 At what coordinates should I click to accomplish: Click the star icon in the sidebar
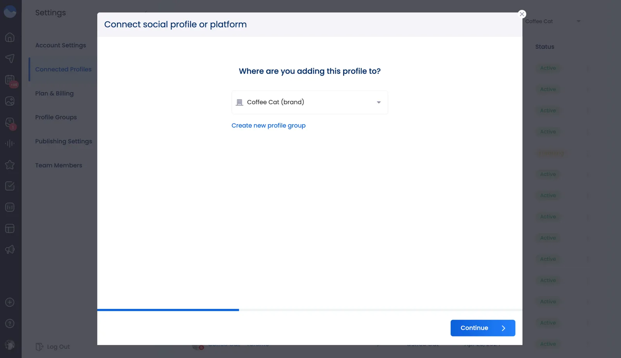[10, 165]
